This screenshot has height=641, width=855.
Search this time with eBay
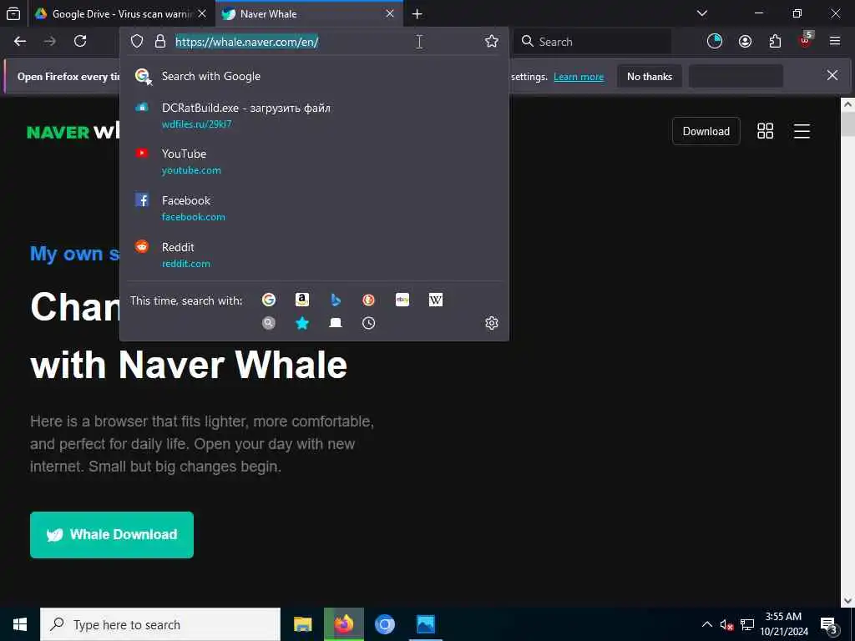[402, 300]
